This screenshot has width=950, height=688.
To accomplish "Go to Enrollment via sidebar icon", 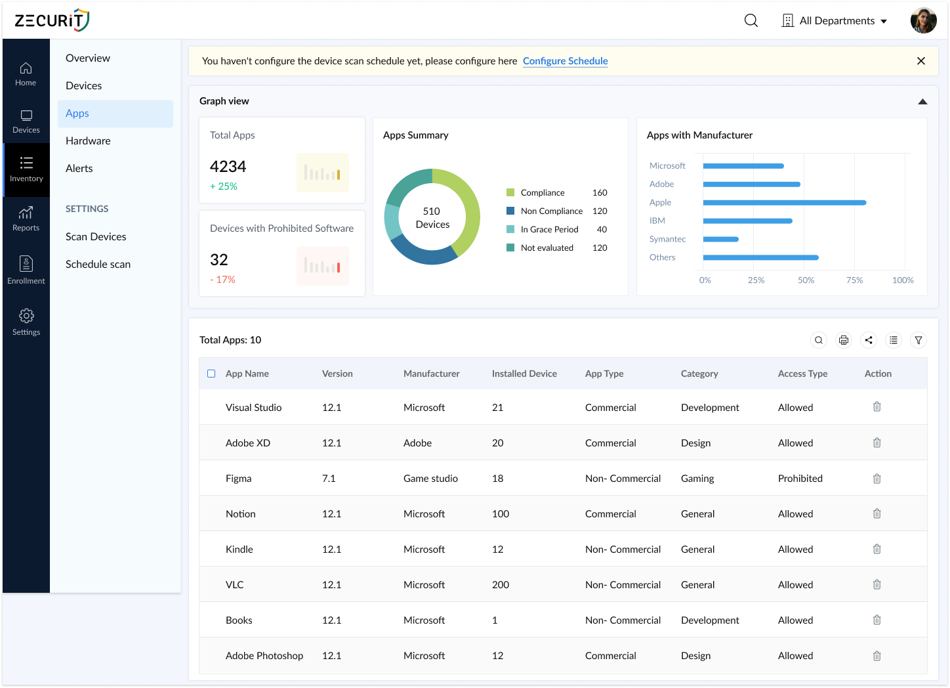I will coord(26,267).
